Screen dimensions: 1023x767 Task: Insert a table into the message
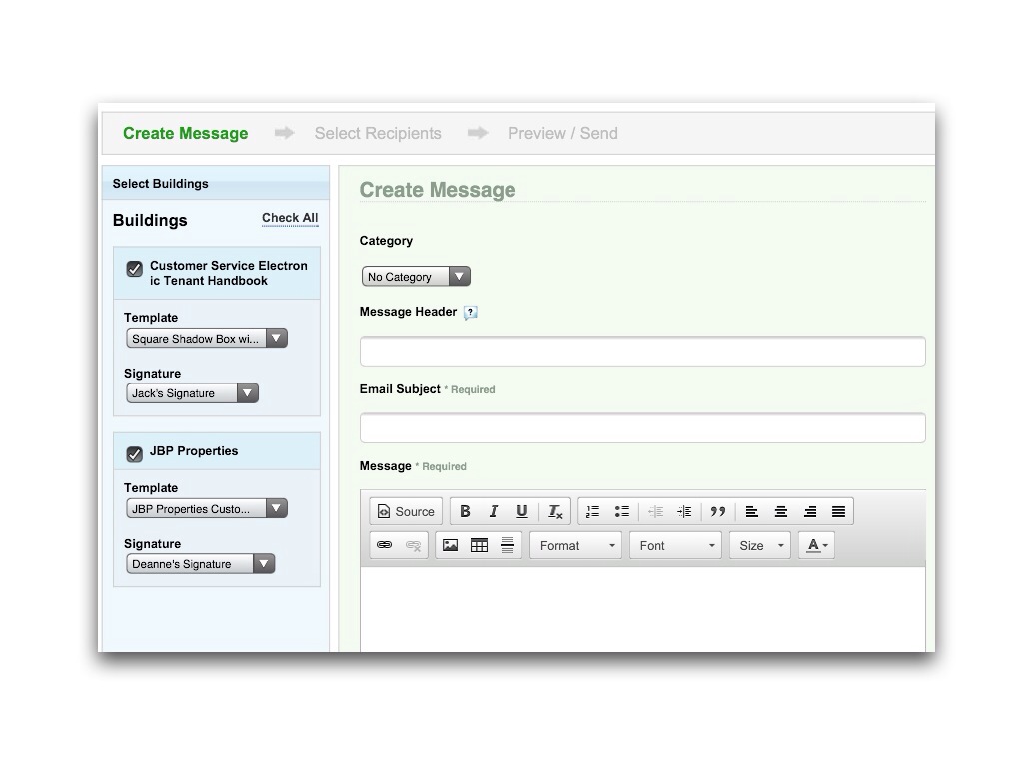[x=479, y=545]
